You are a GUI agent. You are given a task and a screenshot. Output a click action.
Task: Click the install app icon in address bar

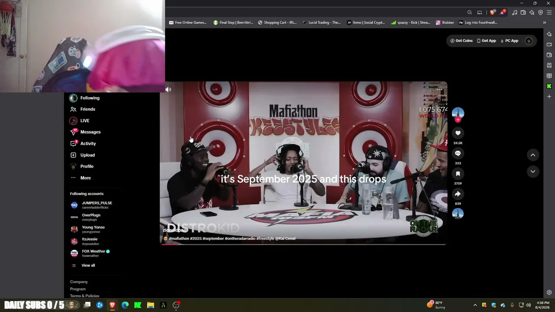tap(480, 13)
